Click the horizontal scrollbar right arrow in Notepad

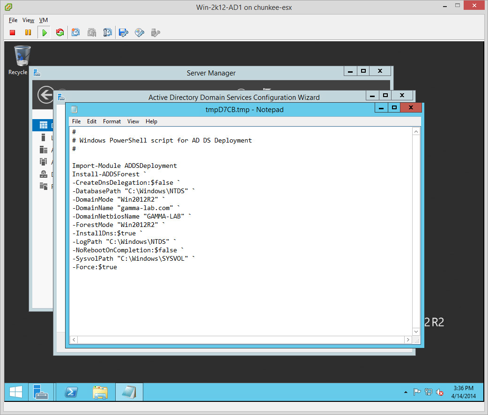coord(408,340)
